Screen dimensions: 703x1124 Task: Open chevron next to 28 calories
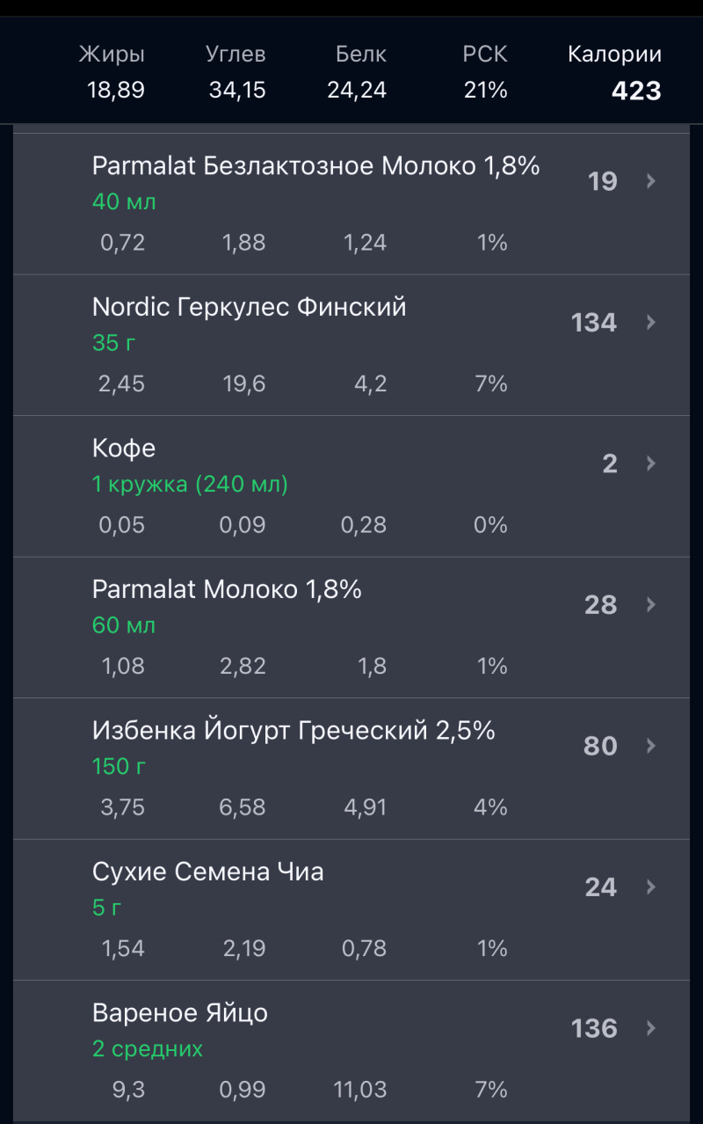click(x=651, y=604)
